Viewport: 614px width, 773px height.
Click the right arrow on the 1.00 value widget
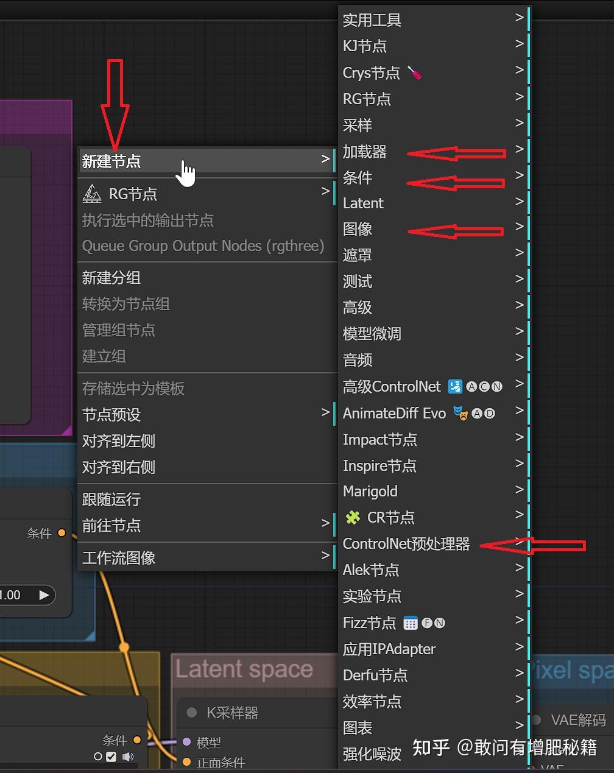click(44, 595)
